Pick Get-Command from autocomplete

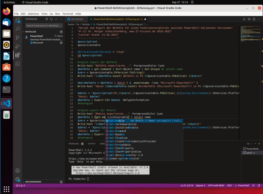(144, 131)
